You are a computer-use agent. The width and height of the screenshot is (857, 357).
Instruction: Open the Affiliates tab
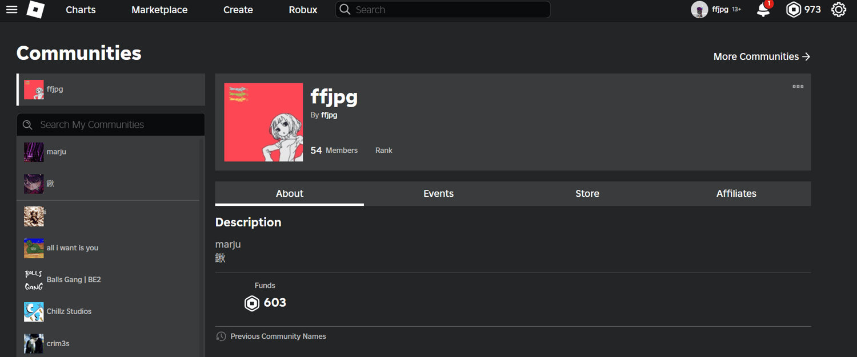tap(736, 194)
